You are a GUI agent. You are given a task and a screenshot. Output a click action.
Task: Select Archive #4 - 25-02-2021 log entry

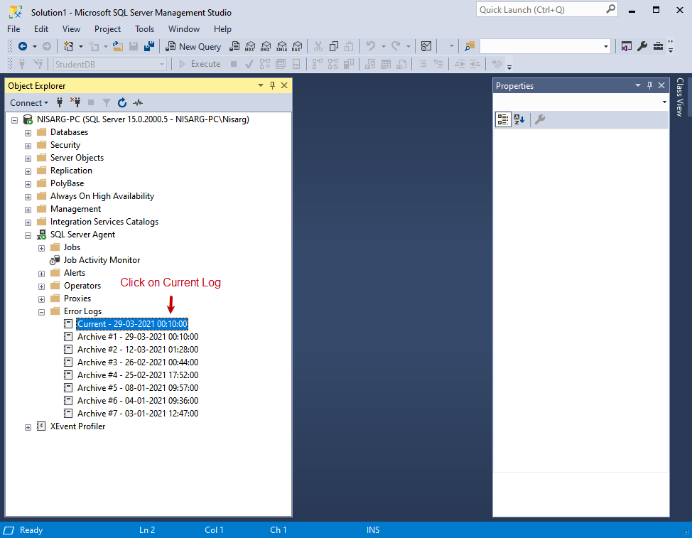138,375
